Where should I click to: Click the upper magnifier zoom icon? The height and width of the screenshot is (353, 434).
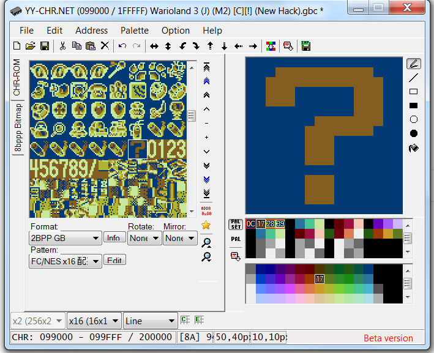[206, 243]
